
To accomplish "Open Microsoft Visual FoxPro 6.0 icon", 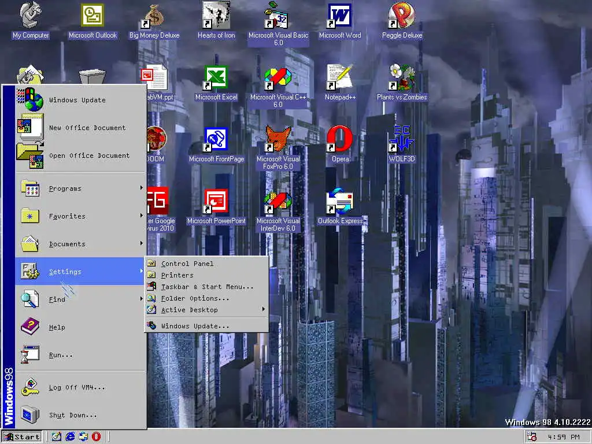I will tap(278, 148).
